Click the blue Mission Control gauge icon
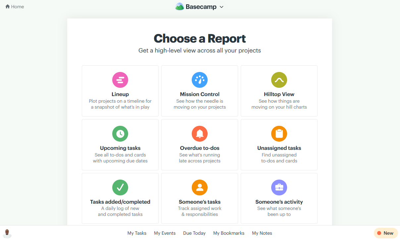This screenshot has height=239, width=400. (x=200, y=80)
